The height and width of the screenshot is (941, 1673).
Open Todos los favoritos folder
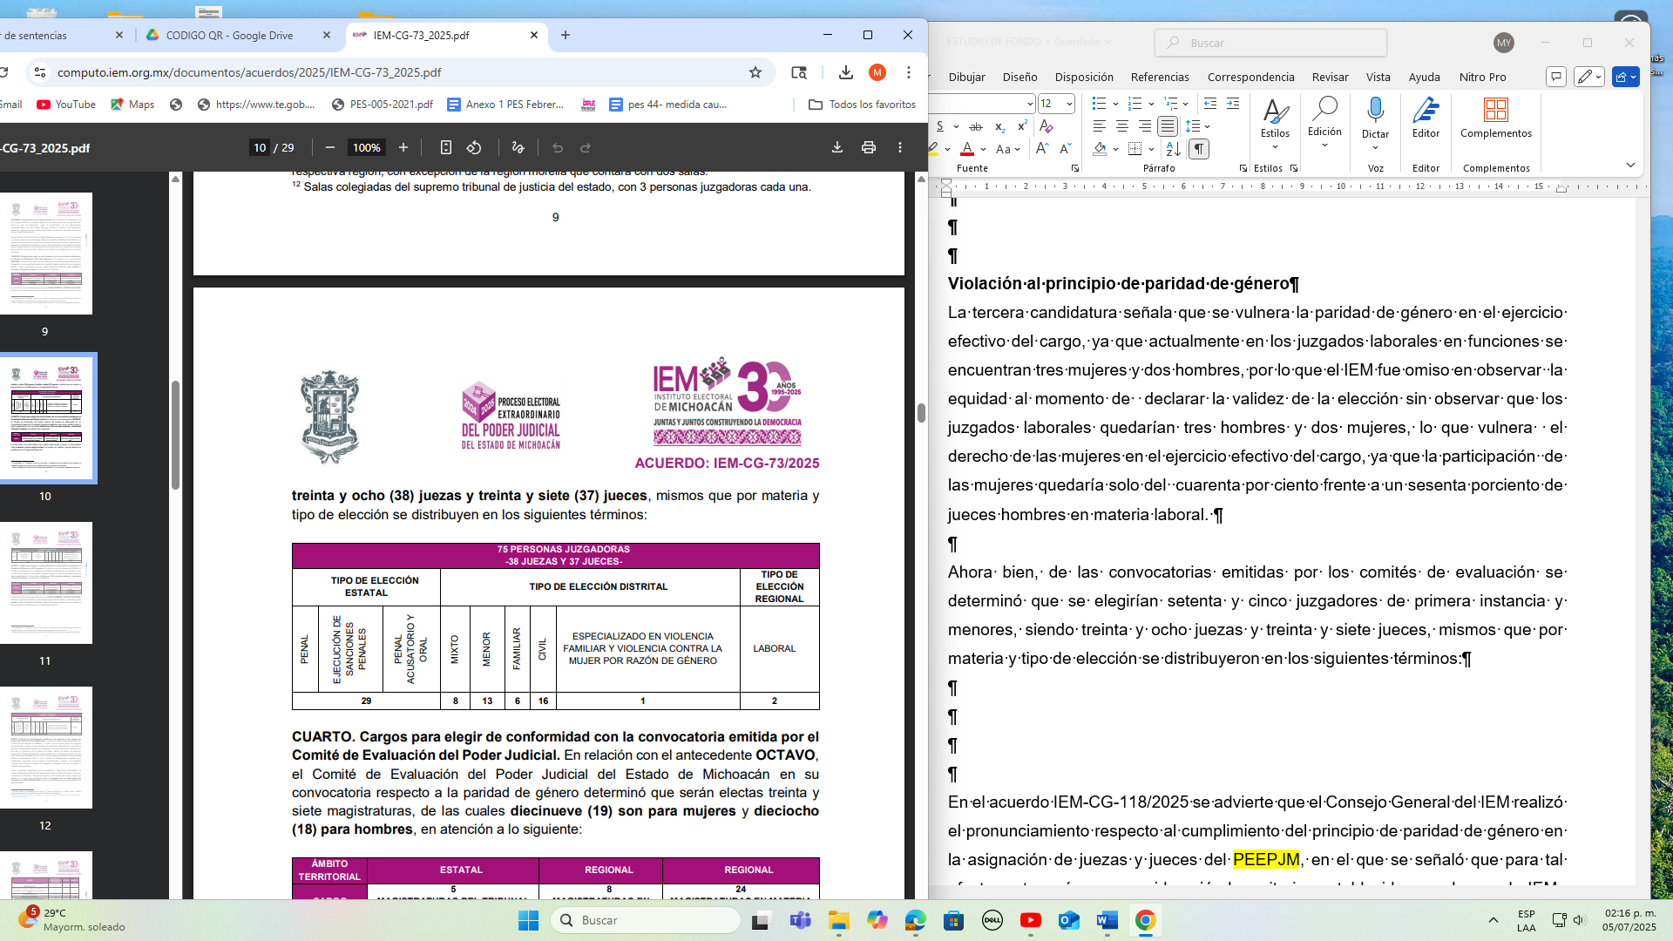click(863, 105)
